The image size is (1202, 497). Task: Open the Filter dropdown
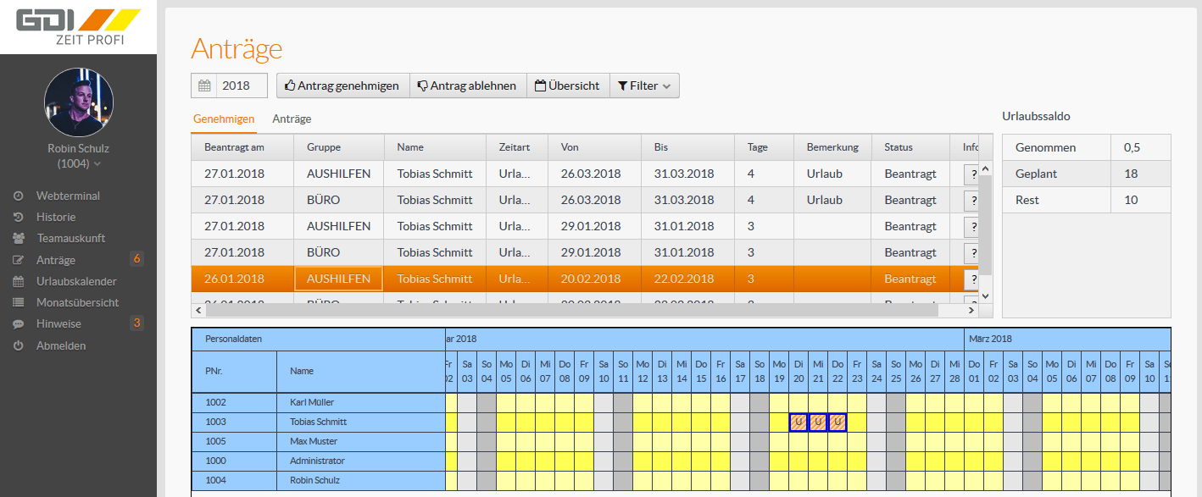tap(644, 86)
